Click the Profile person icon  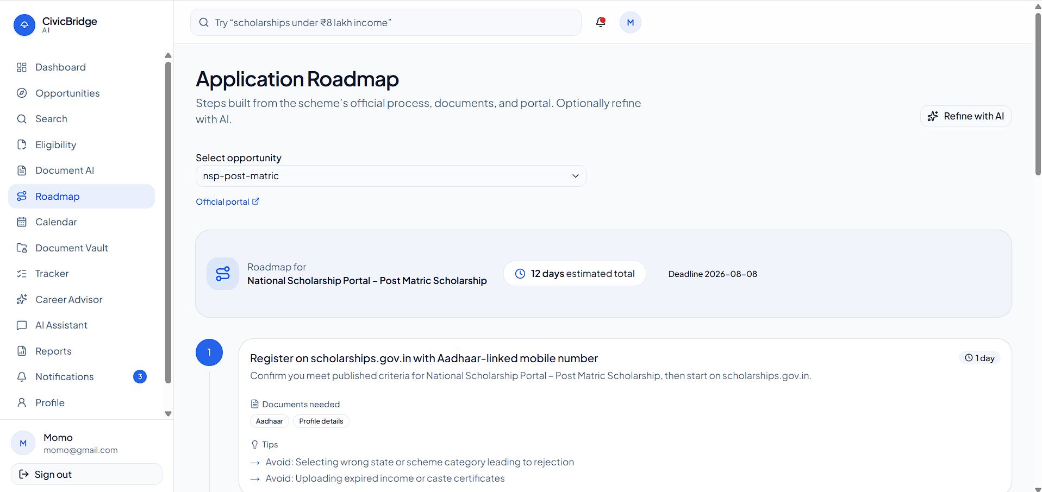pos(22,402)
